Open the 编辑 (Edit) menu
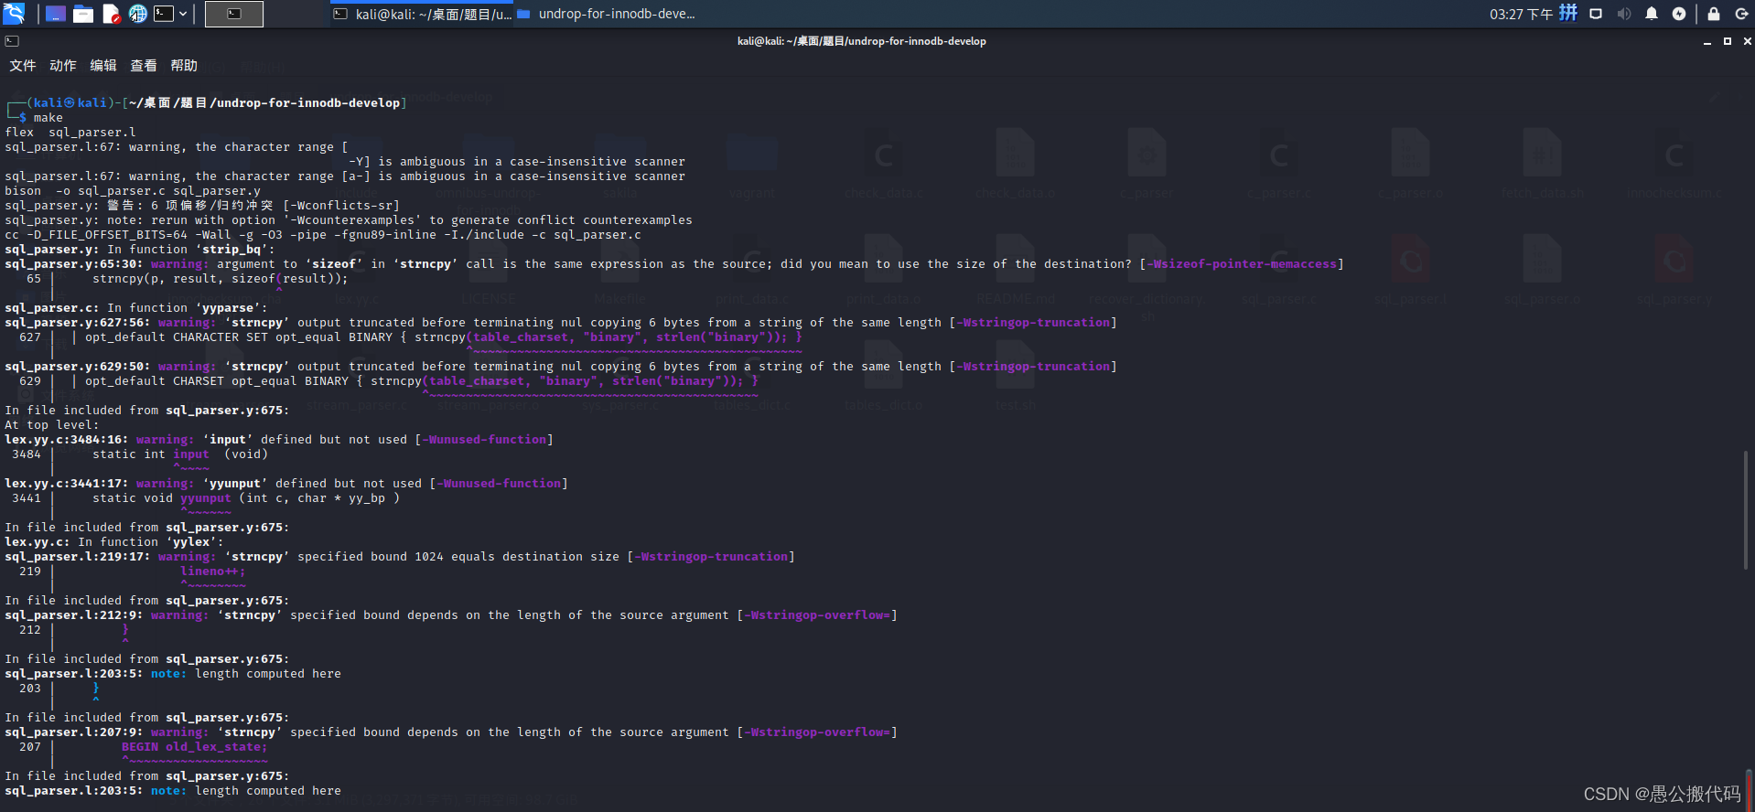1755x812 pixels. [x=103, y=66]
